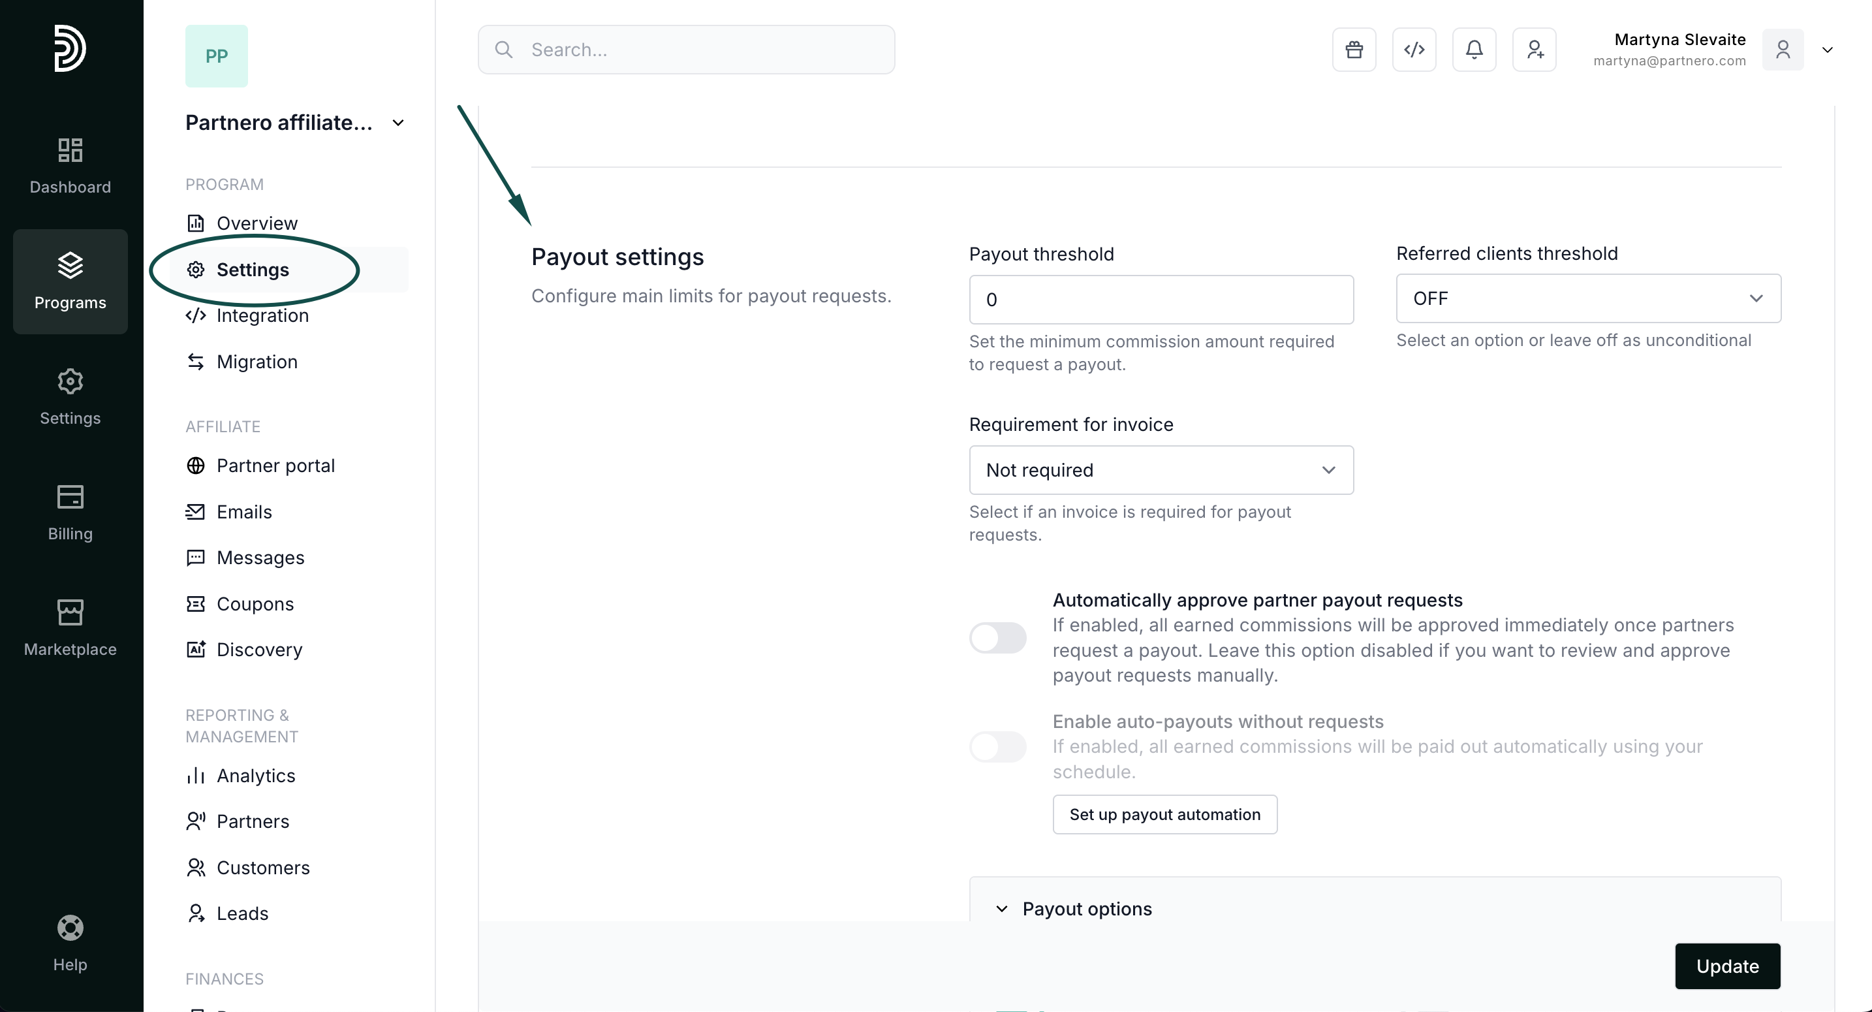Viewport: 1872px width, 1012px height.
Task: Click Set up payout automation button
Action: pyautogui.click(x=1164, y=814)
